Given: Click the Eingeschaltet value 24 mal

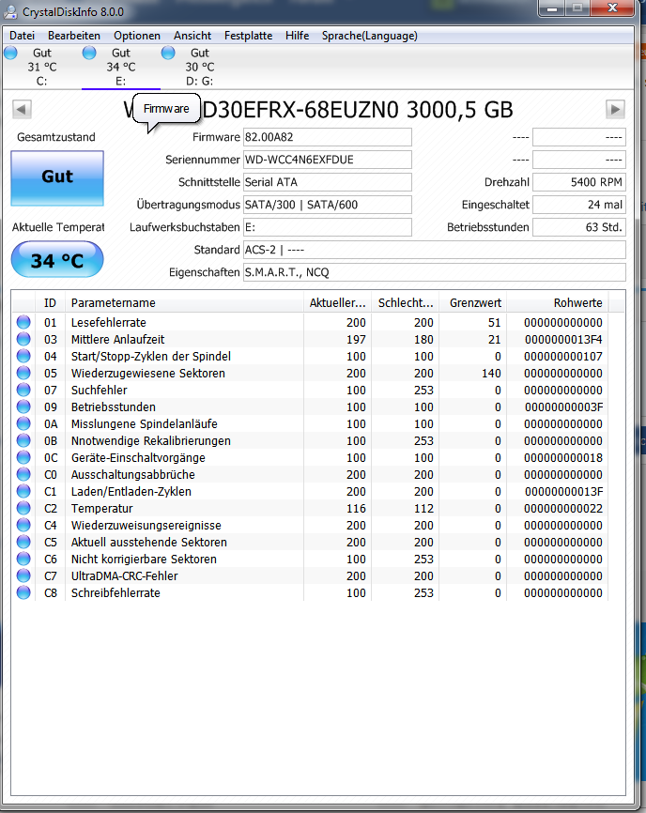Looking at the screenshot, I should pos(579,205).
